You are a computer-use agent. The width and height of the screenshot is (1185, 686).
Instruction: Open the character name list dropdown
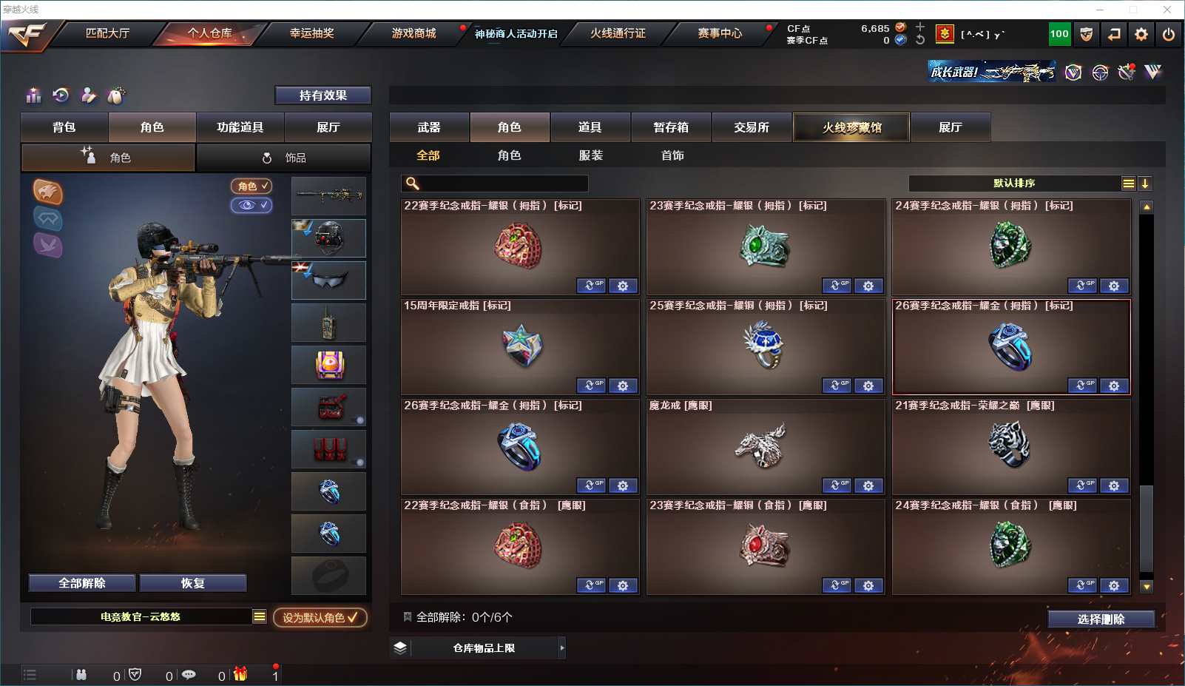[260, 616]
